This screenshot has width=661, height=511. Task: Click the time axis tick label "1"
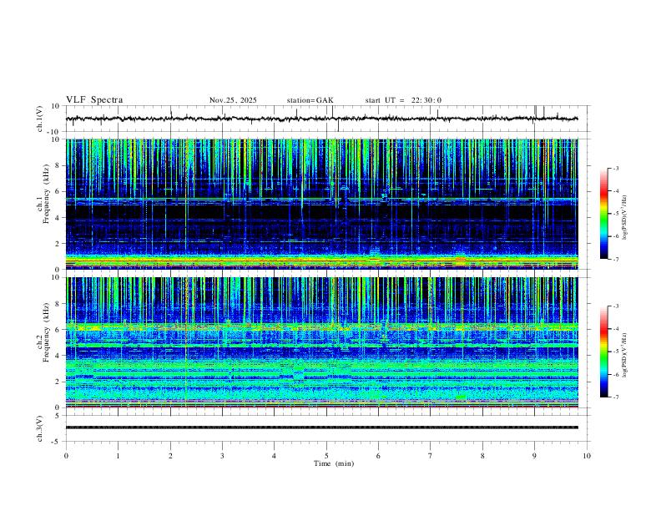click(x=118, y=456)
